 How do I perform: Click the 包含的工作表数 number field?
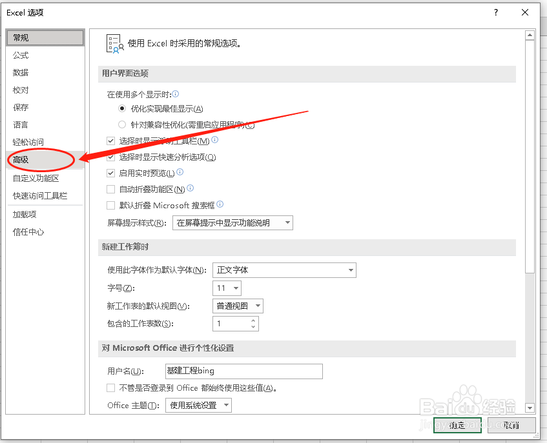point(231,324)
